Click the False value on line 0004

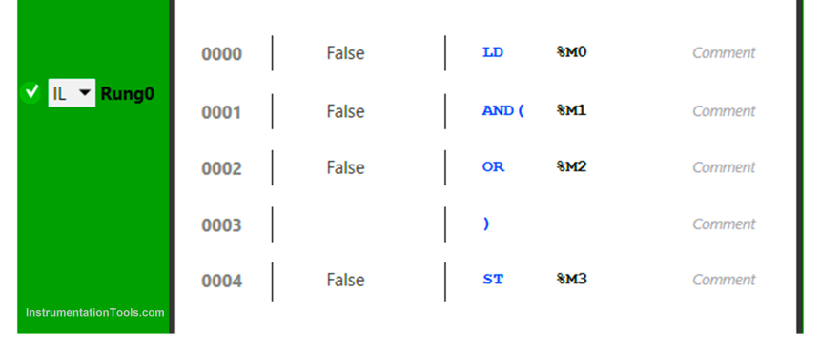pyautogui.click(x=345, y=281)
